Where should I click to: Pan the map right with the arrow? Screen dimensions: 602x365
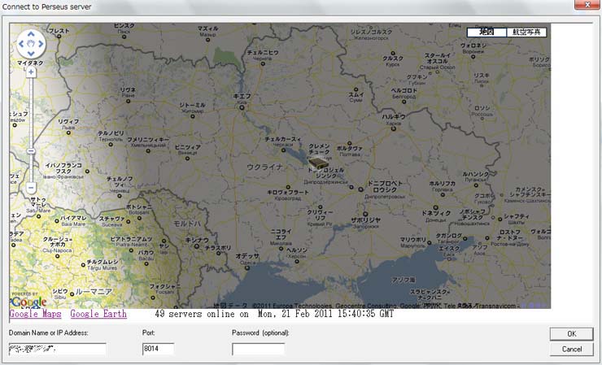41,44
